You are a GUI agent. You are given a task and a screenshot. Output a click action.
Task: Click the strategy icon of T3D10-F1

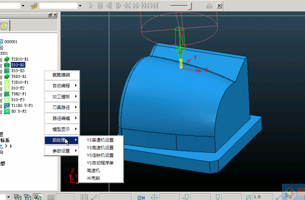click(7, 82)
